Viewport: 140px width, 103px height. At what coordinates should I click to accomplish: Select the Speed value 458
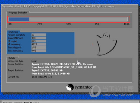(39, 38)
